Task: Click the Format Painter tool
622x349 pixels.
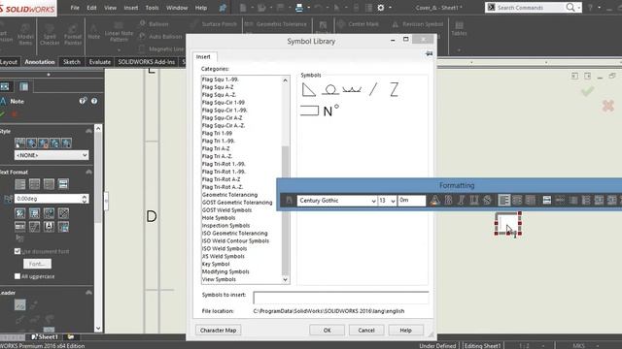Action: click(x=73, y=34)
